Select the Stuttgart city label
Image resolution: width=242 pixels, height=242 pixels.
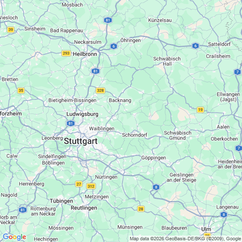click(81, 141)
